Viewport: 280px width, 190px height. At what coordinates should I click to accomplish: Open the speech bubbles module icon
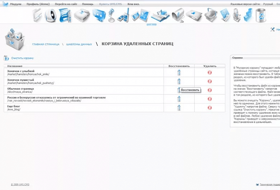tap(99, 15)
